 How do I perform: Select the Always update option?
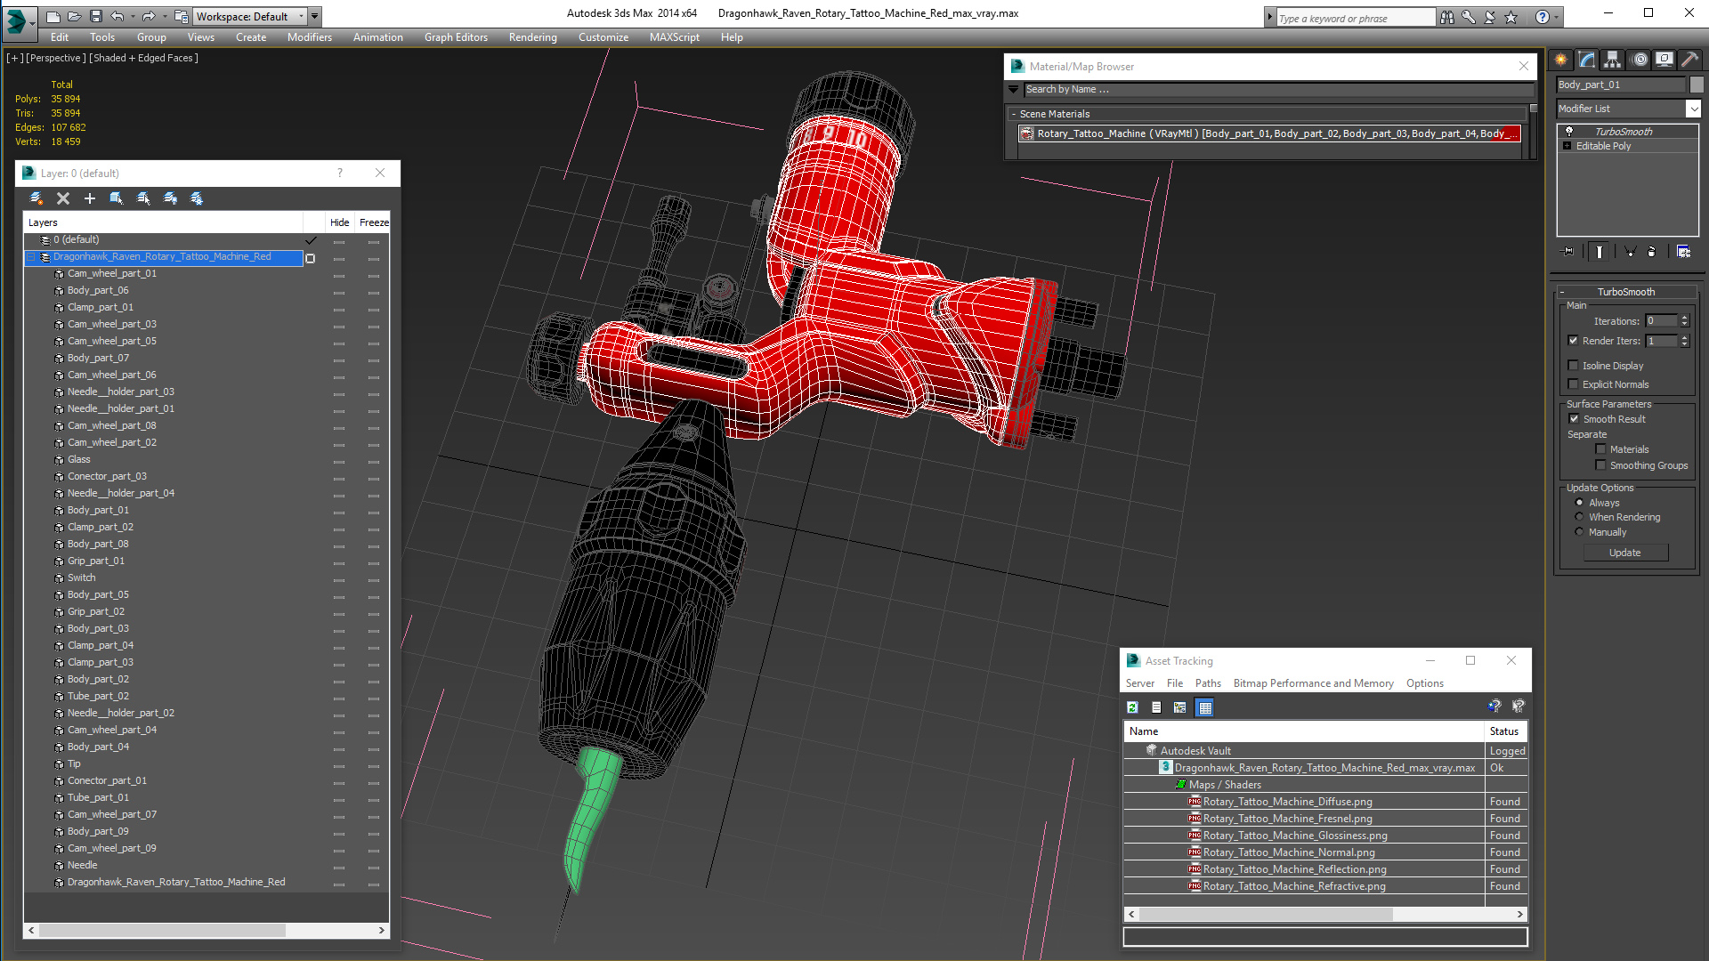[1580, 503]
